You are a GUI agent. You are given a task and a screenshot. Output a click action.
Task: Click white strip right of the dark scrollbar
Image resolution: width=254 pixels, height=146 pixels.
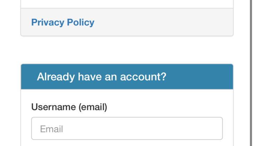click(253, 70)
